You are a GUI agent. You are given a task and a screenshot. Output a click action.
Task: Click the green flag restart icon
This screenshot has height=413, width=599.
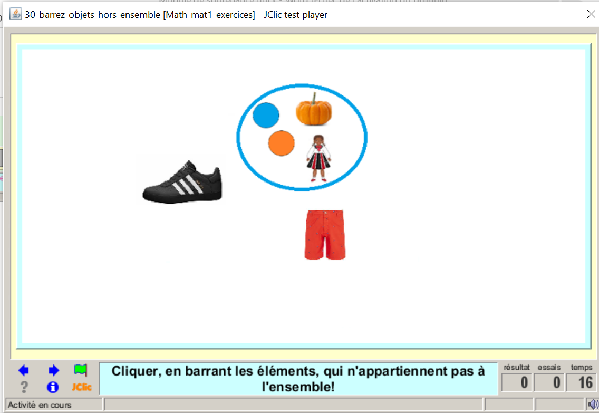coord(81,370)
